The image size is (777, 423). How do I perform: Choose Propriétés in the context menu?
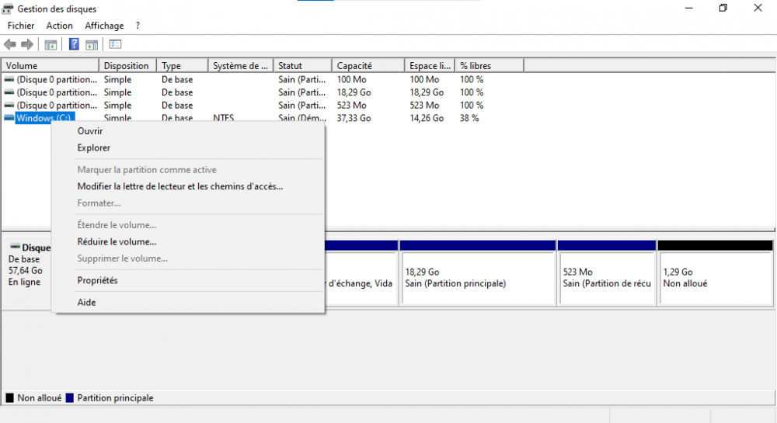tap(97, 280)
